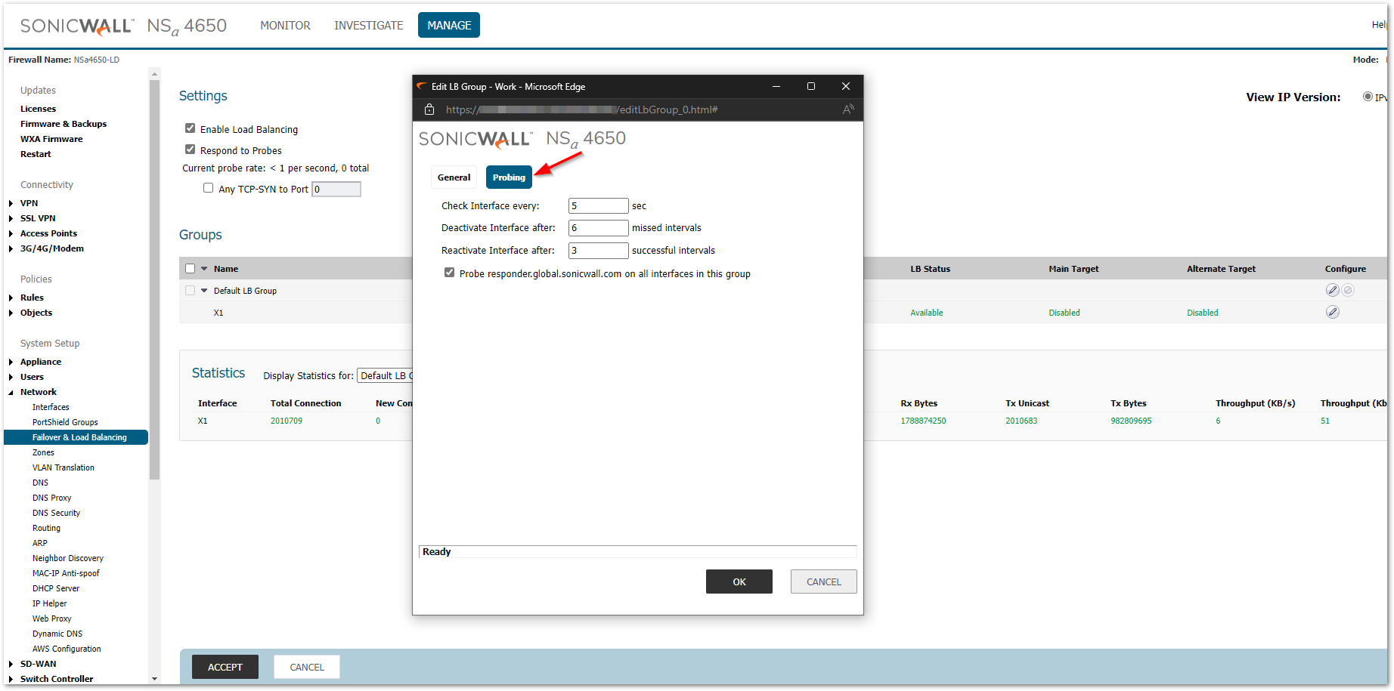Screen dimensions: 1394x691
Task: Toggle the Respond to Probes checkbox
Action: click(x=191, y=150)
